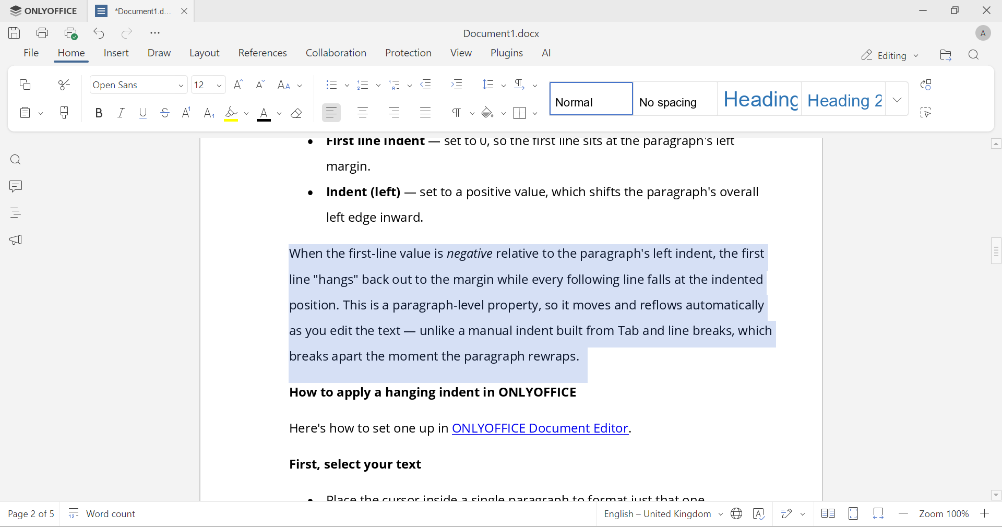Clear formatting with the eraser icon
Image resolution: width=1002 pixels, height=527 pixels.
tap(296, 113)
